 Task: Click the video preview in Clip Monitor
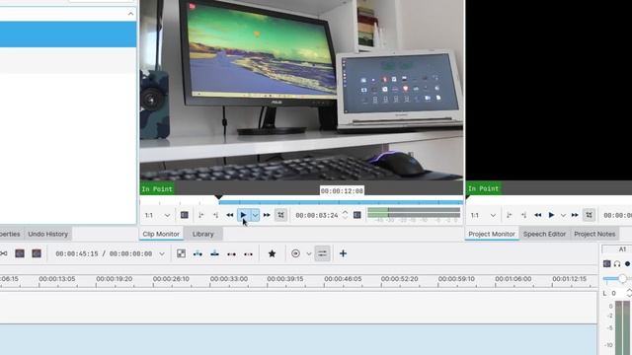coord(301,90)
